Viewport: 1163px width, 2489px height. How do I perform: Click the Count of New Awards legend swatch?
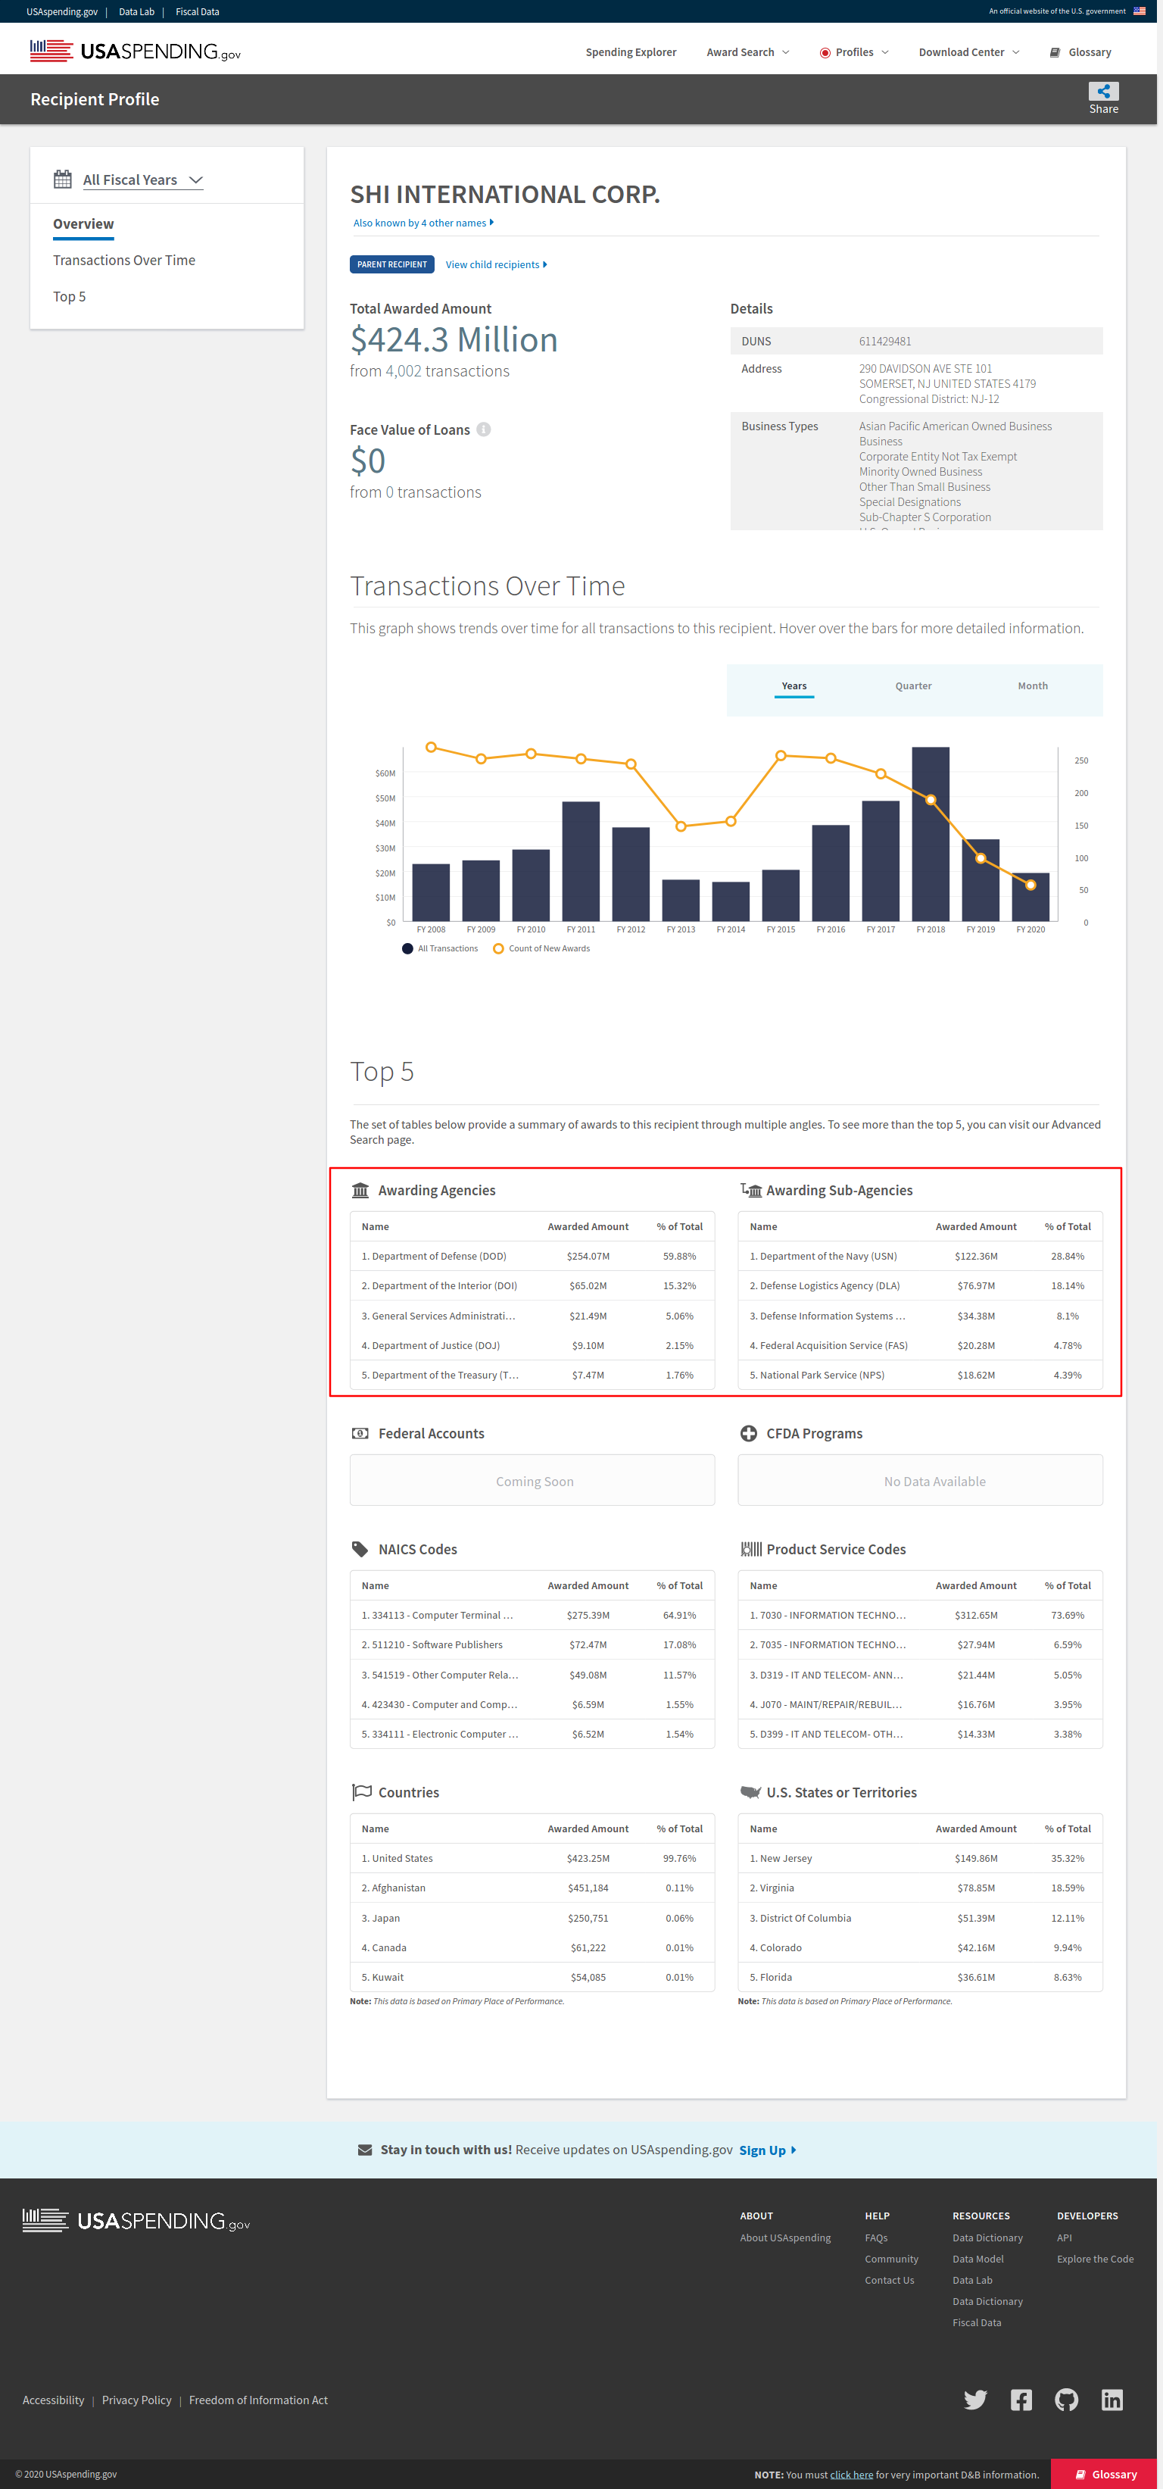[x=498, y=949]
